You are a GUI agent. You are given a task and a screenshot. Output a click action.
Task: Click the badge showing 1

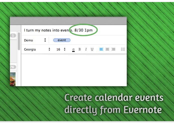tap(13, 35)
